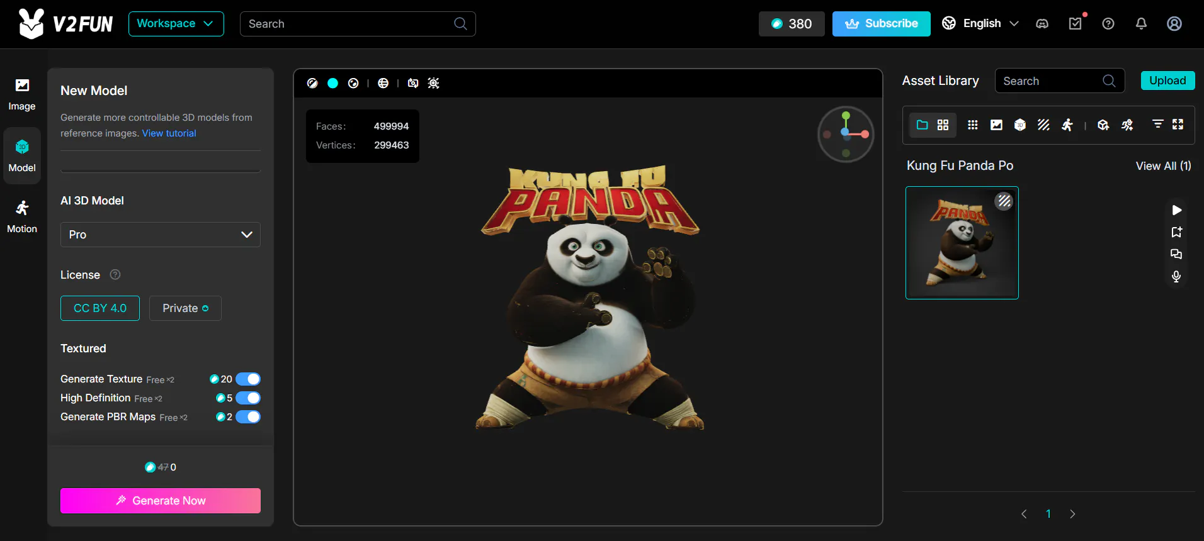
Task: Click View All (1) link
Action: click(1163, 166)
